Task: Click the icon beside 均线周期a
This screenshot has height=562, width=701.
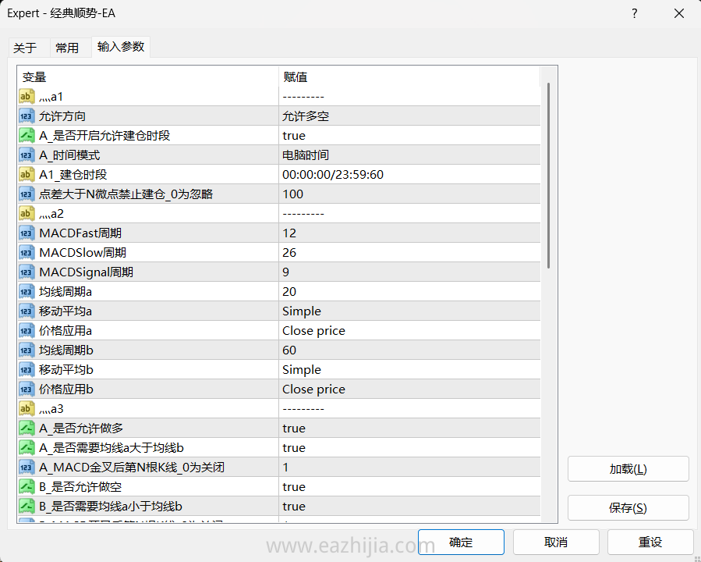Action: point(27,291)
